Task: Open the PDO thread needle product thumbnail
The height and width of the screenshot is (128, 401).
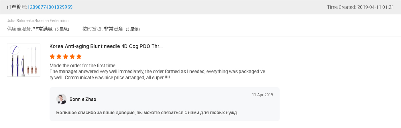Action: (23, 60)
